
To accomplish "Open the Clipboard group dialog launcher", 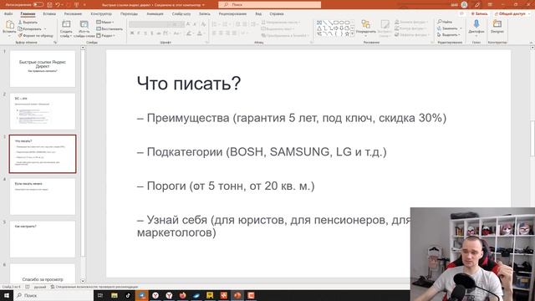I will point(55,43).
